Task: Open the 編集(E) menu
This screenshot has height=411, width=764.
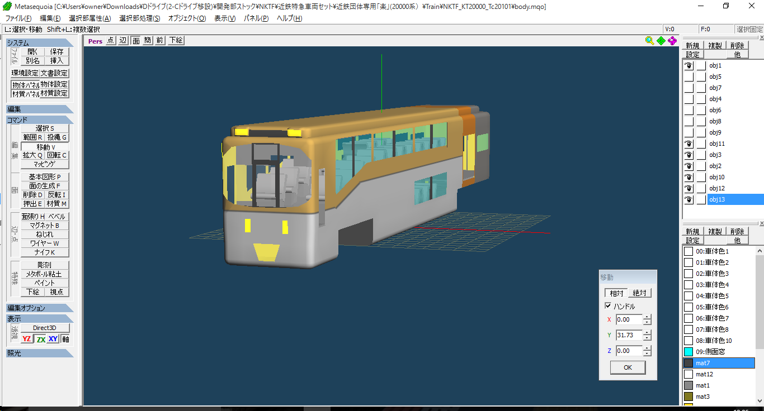Action: [x=50, y=18]
